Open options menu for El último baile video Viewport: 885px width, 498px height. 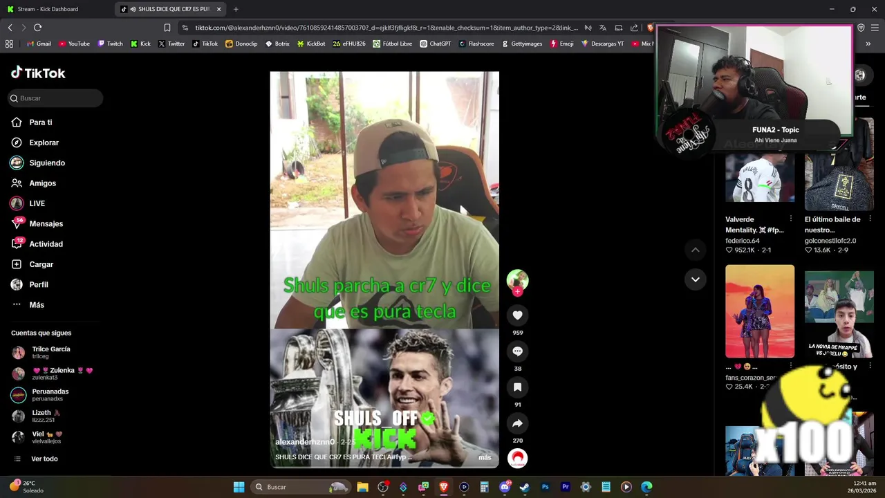tap(870, 219)
